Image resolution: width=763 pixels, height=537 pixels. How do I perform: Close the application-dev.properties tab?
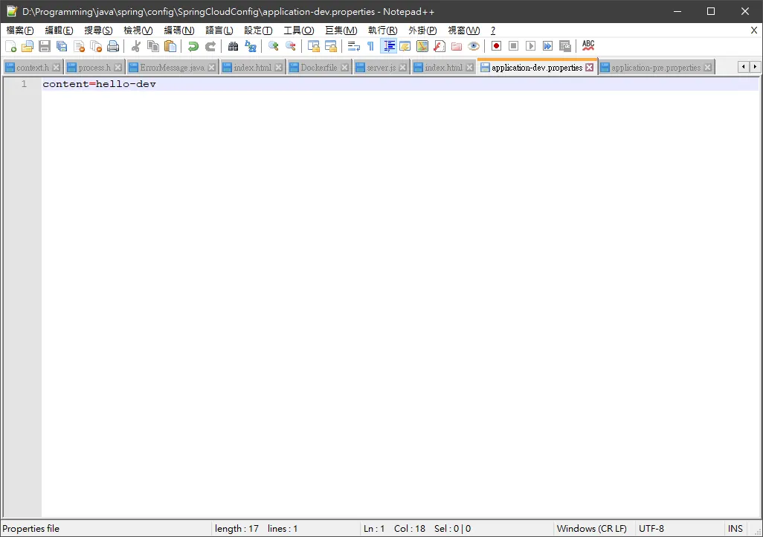589,67
